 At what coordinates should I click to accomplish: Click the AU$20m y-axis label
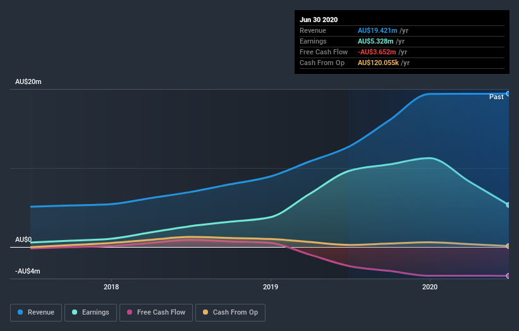tap(28, 81)
